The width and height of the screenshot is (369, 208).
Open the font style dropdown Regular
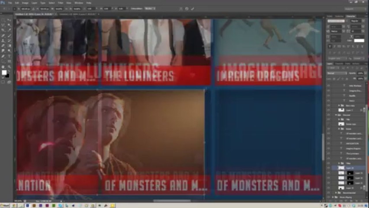[x=358, y=21]
